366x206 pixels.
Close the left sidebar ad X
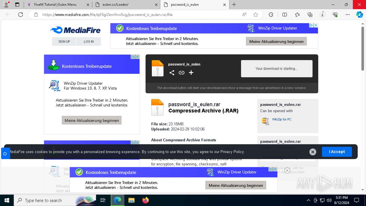(x=137, y=57)
